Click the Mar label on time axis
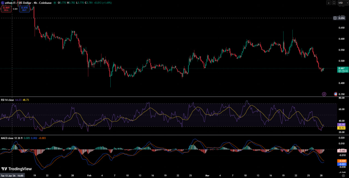 (208, 176)
